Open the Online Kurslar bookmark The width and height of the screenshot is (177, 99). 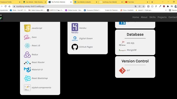pos(74,10)
